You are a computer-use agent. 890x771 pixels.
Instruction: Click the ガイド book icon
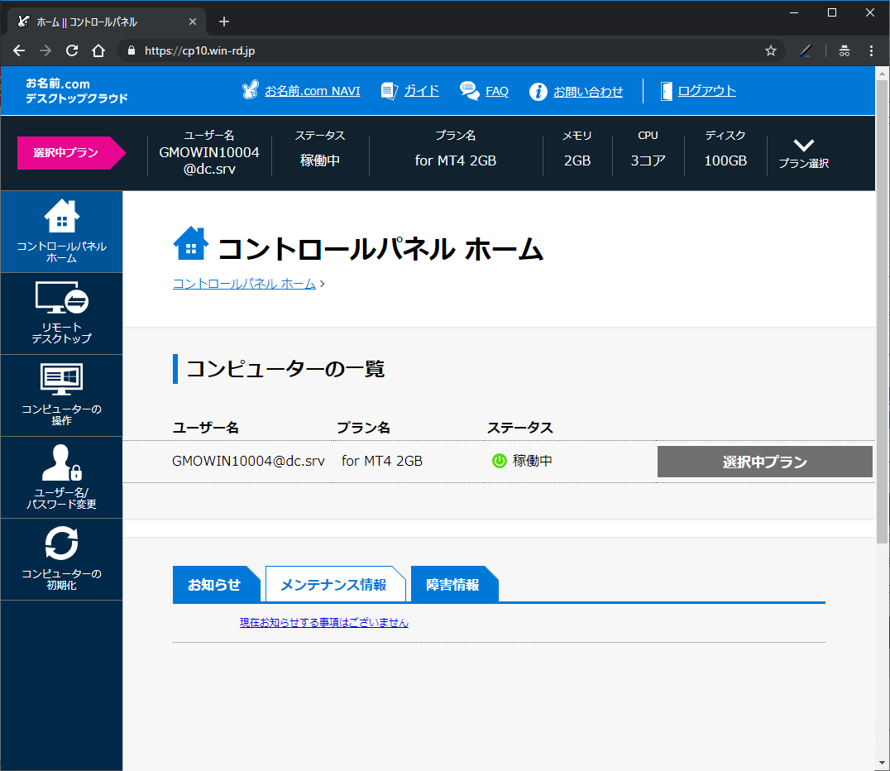(x=390, y=91)
